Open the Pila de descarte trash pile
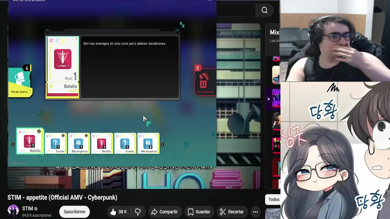This screenshot has width=390, height=219. (205, 81)
